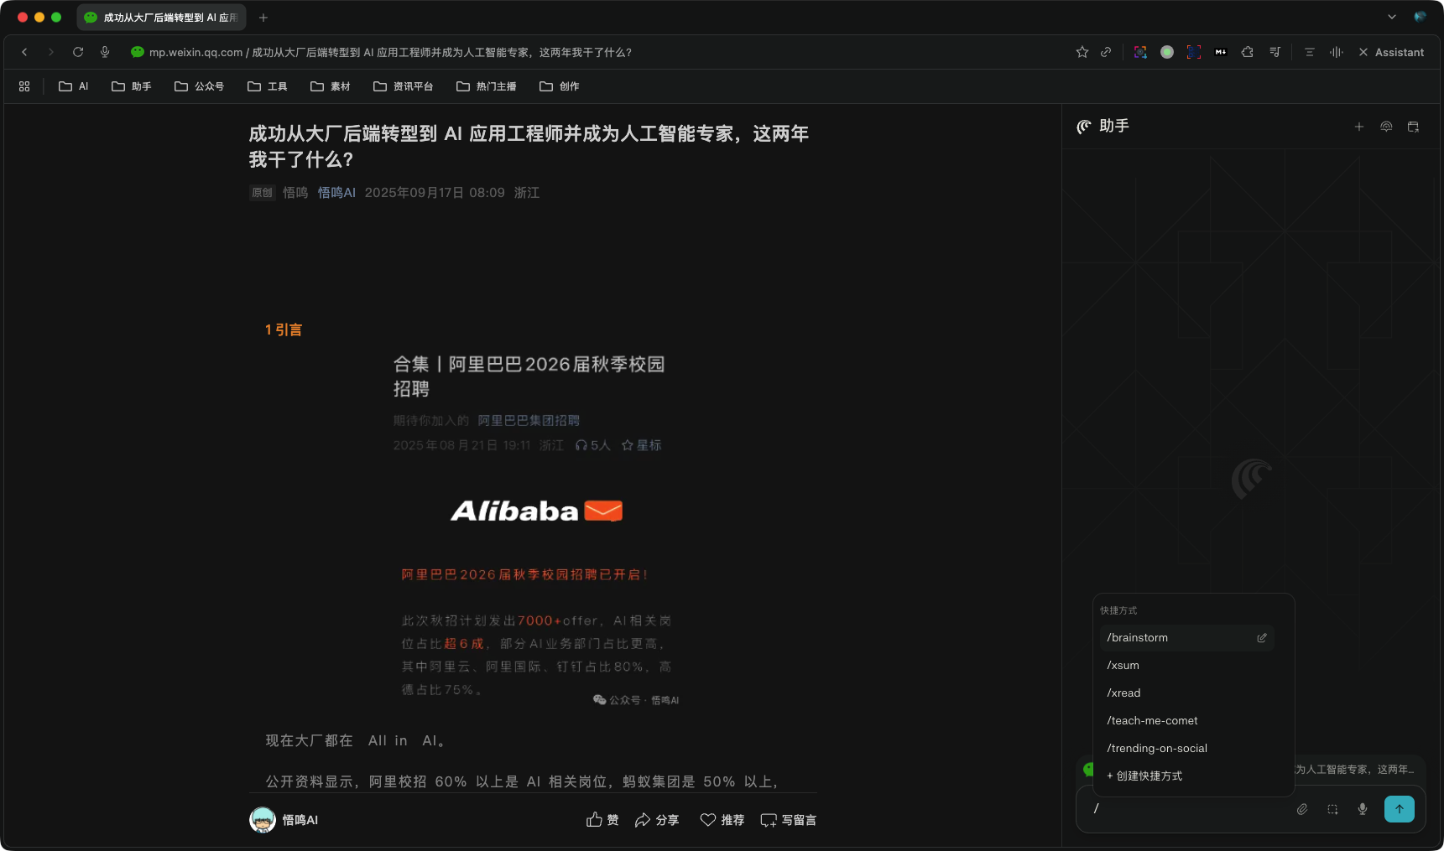Open the 素材 bookmarks folder

click(331, 86)
